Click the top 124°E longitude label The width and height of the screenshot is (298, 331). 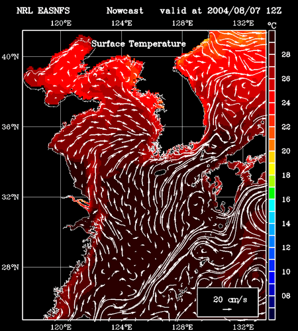coord(121,23)
